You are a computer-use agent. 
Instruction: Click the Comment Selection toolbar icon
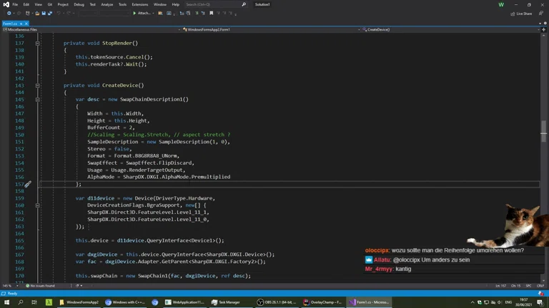coord(197,14)
